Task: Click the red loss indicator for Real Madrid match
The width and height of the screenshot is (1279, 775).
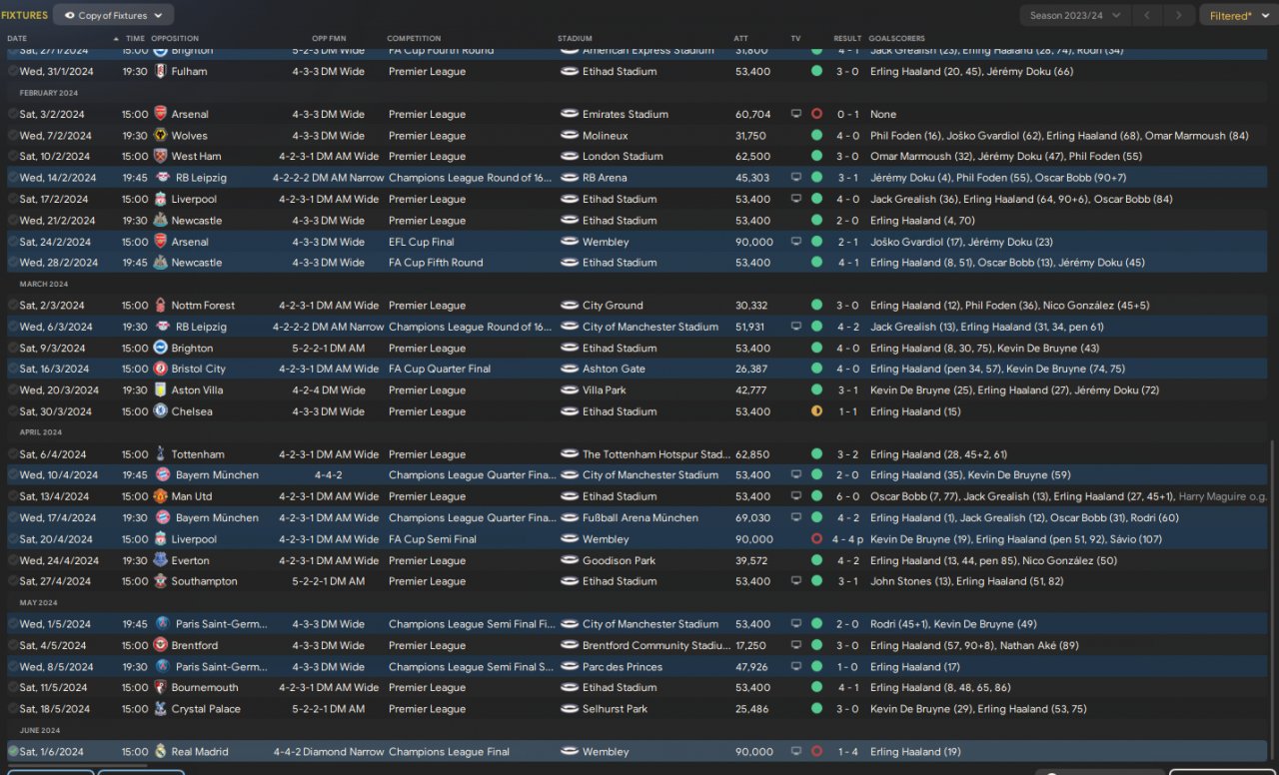Action: click(816, 752)
